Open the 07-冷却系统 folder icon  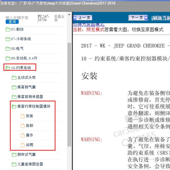[8, 39]
